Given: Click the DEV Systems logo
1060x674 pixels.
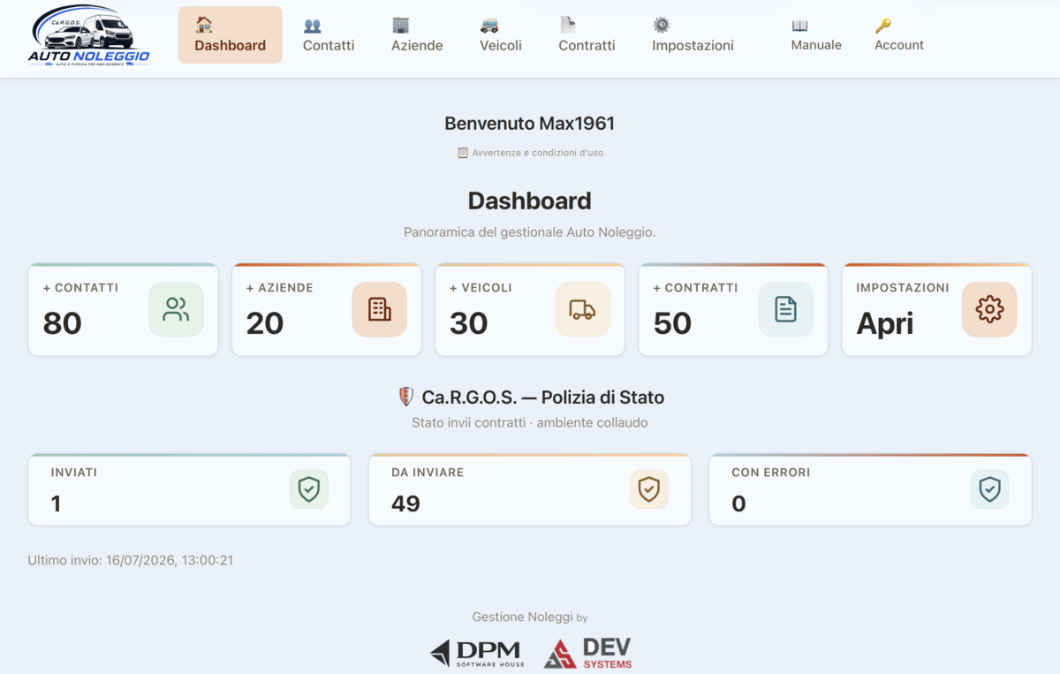Looking at the screenshot, I should pyautogui.click(x=587, y=654).
